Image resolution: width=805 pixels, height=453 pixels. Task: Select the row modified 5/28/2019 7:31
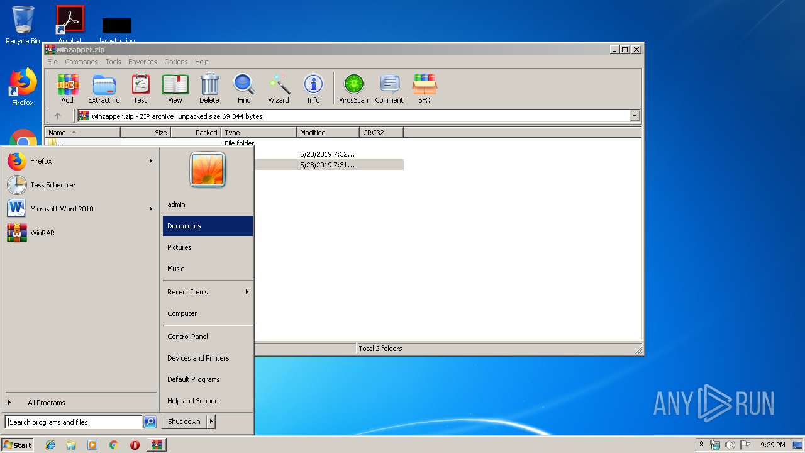click(x=328, y=165)
